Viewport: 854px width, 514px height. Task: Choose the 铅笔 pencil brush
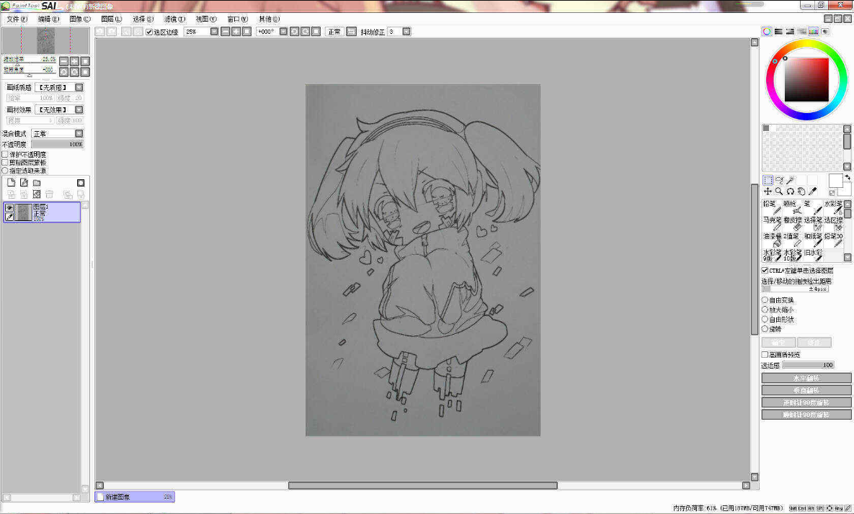point(772,207)
